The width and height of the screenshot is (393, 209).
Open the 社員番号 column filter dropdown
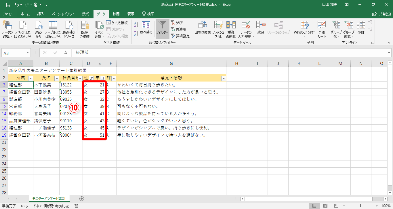click(80, 78)
